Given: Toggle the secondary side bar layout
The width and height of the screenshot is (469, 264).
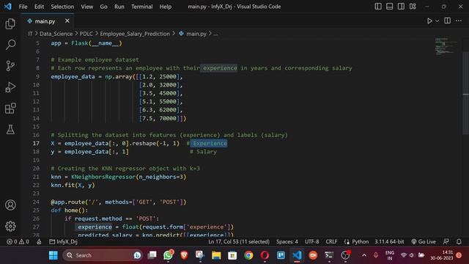Looking at the screenshot, I should coord(401,7).
